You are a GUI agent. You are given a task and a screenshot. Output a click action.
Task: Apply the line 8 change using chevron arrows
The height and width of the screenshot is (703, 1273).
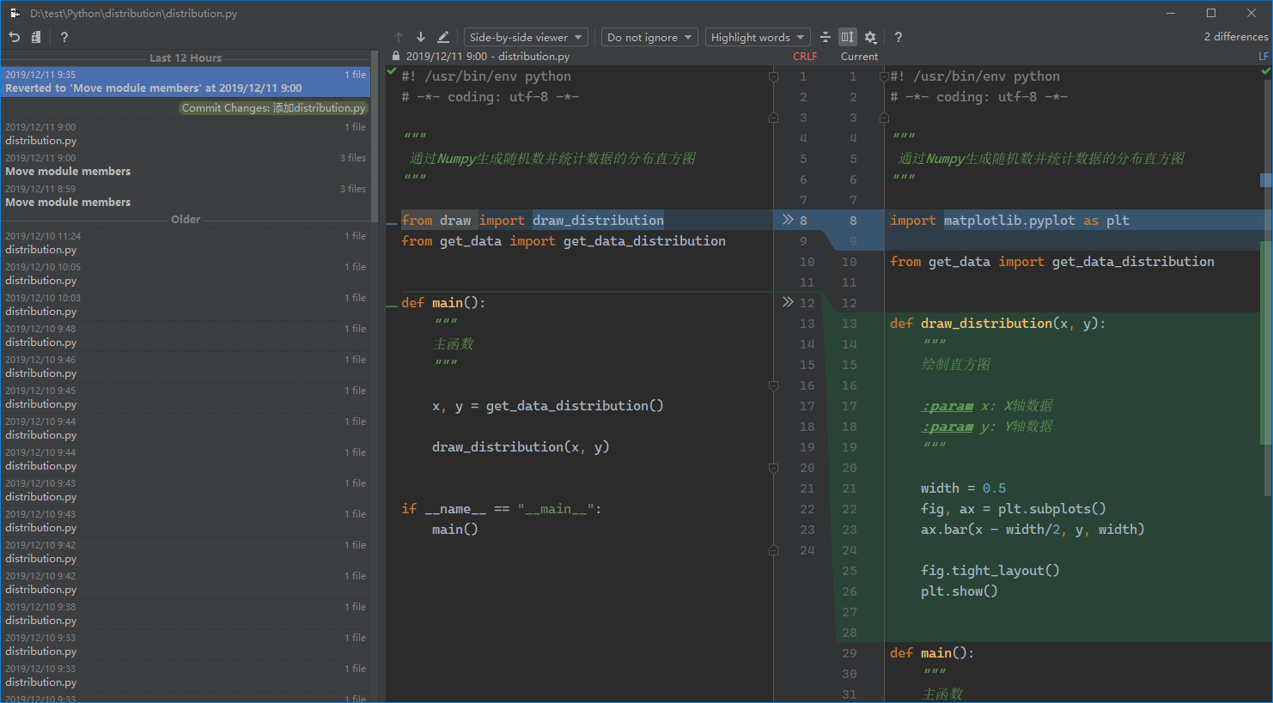pyautogui.click(x=788, y=220)
